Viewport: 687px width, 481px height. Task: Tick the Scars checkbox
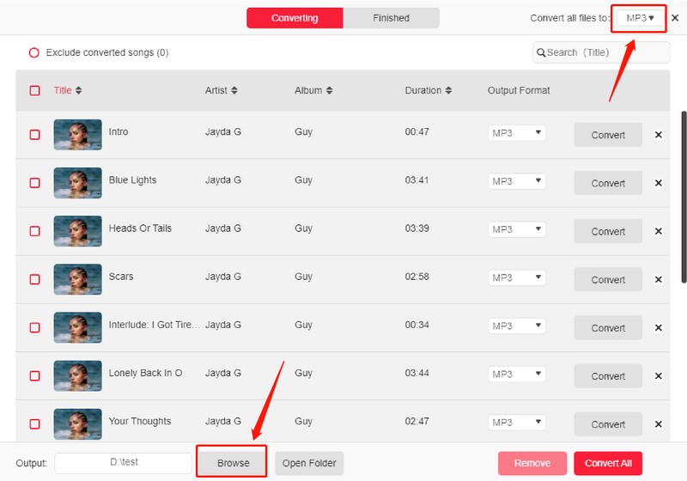pyautogui.click(x=34, y=279)
